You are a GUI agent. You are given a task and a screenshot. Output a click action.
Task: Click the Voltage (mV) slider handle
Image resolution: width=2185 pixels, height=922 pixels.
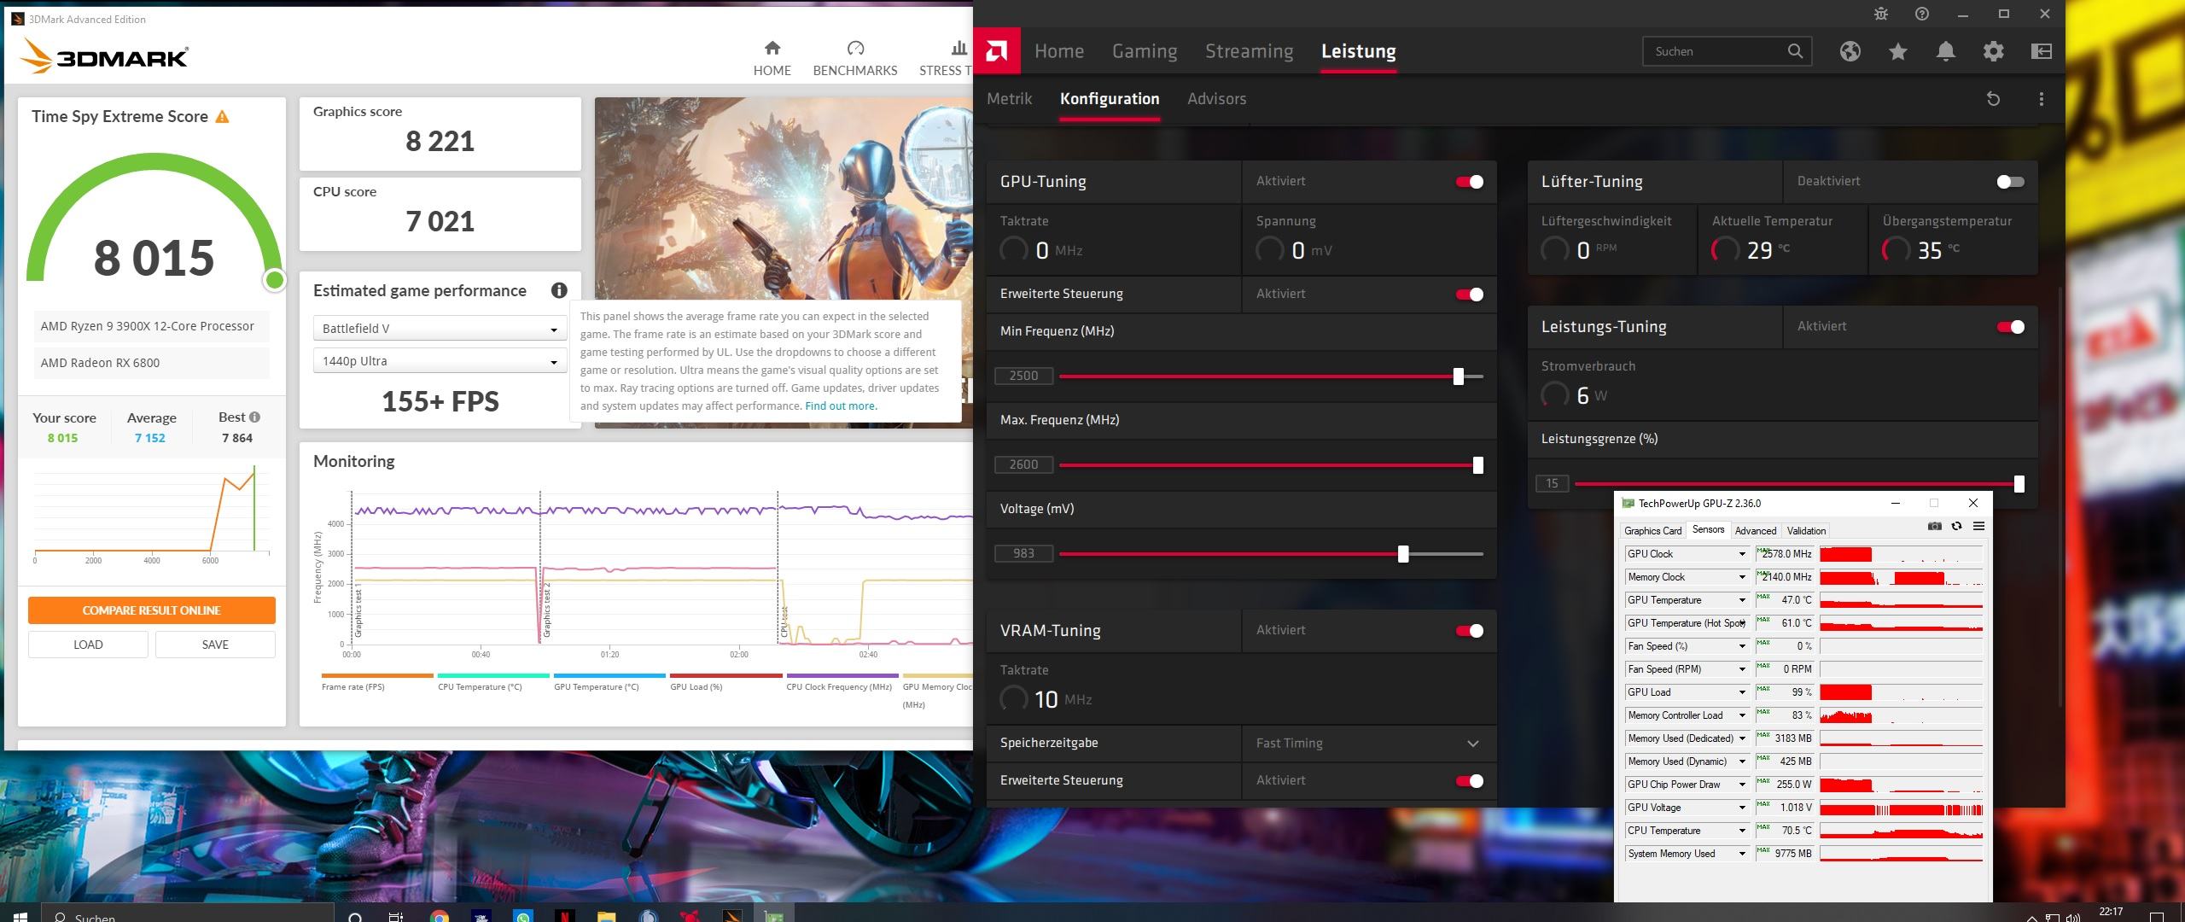1403,554
